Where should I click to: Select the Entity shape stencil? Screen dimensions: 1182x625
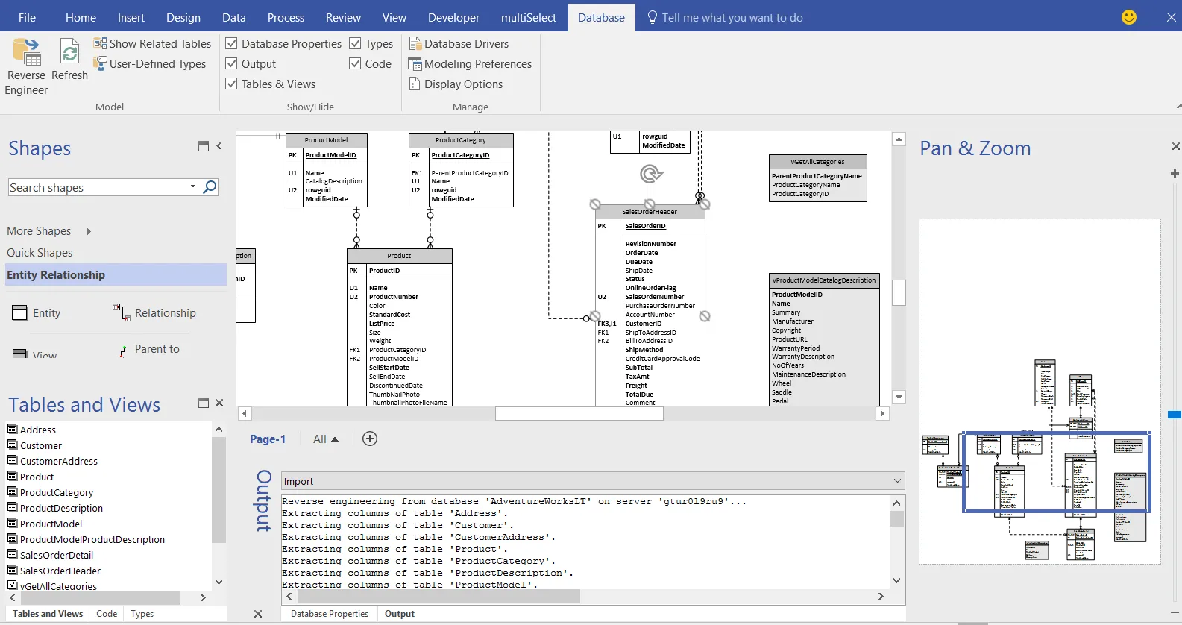(37, 313)
